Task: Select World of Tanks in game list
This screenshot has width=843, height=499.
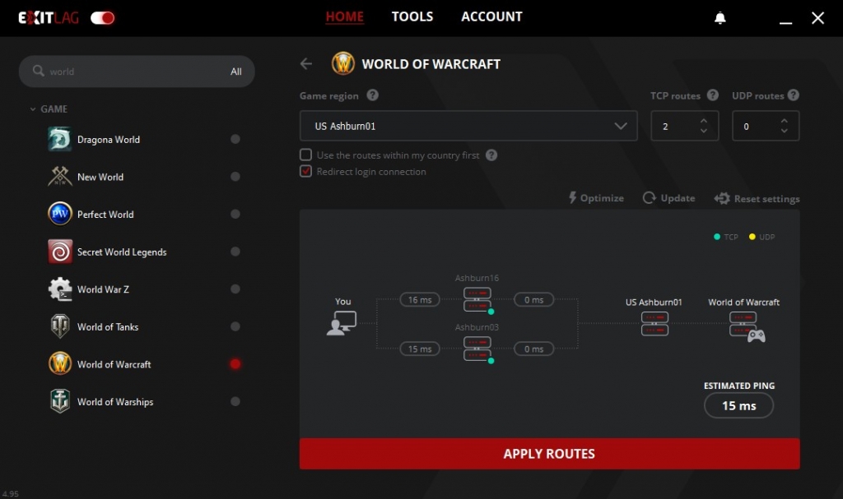Action: click(108, 326)
